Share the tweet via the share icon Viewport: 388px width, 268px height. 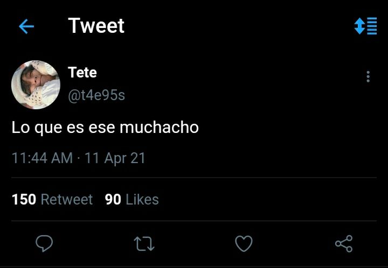click(344, 244)
